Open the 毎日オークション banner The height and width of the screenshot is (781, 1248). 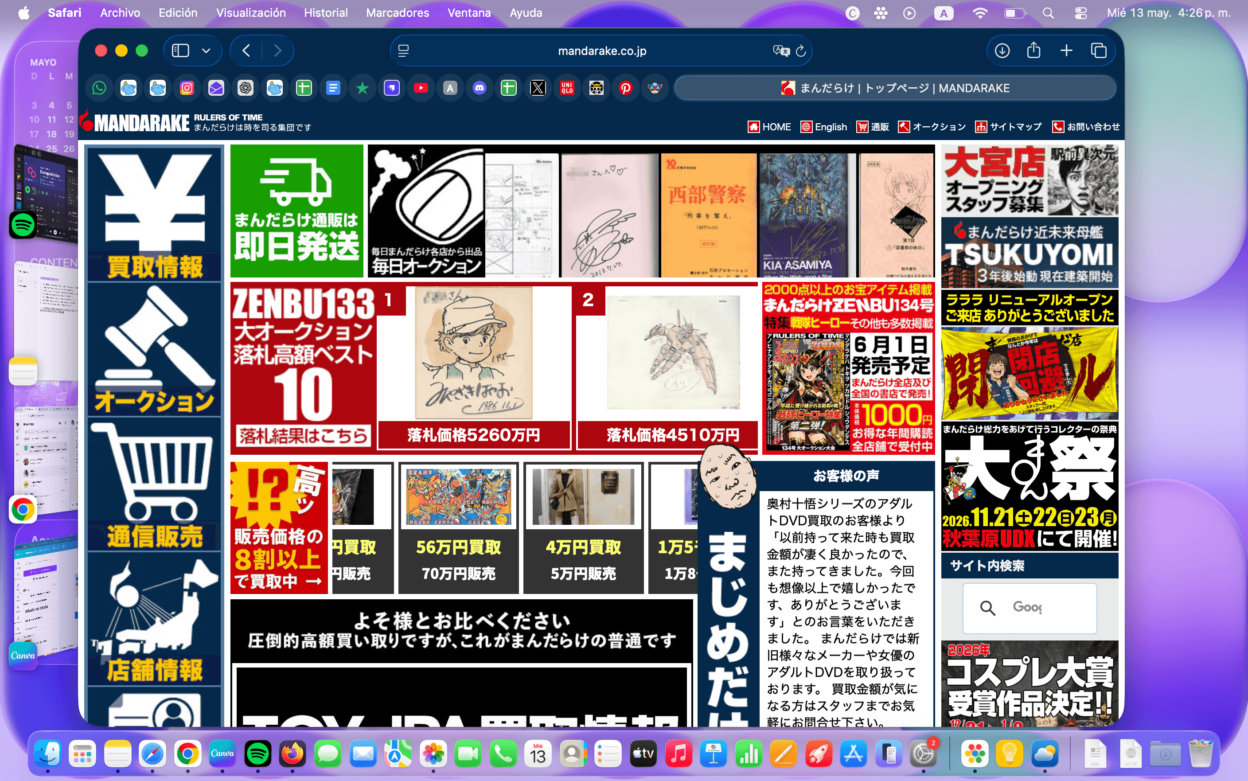point(426,211)
